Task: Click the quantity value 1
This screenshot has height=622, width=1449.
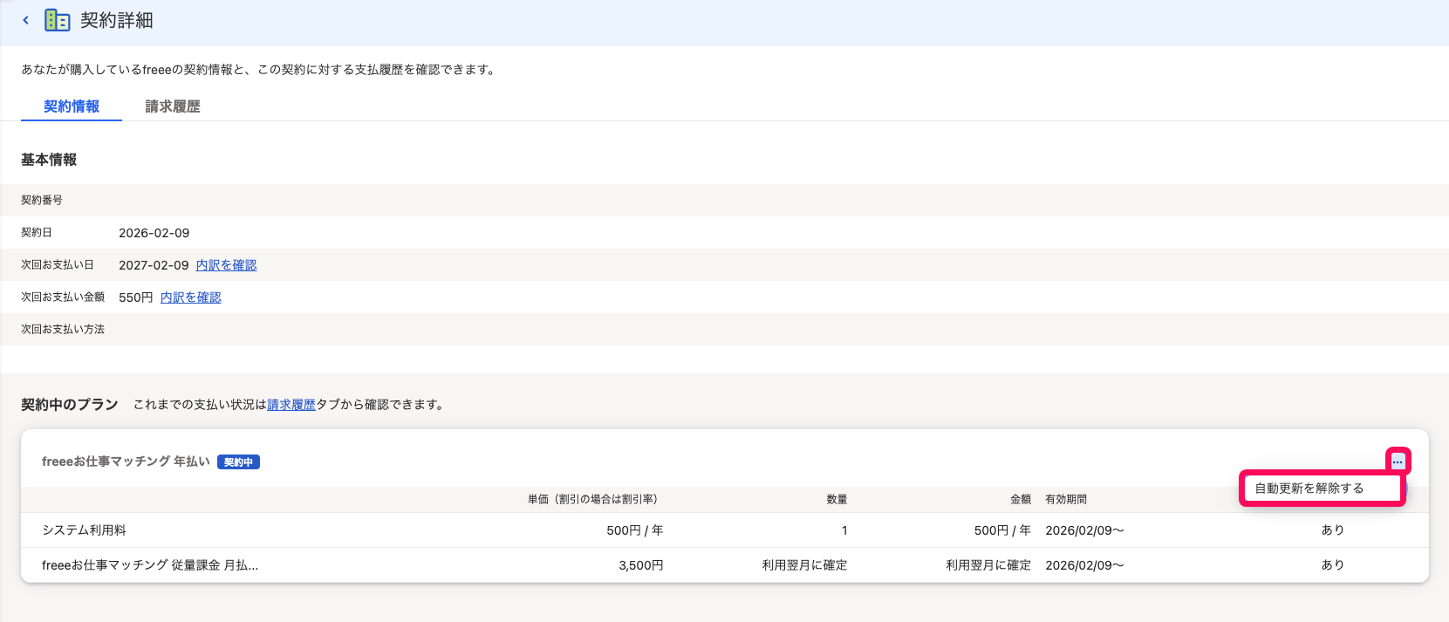Action: (x=844, y=530)
